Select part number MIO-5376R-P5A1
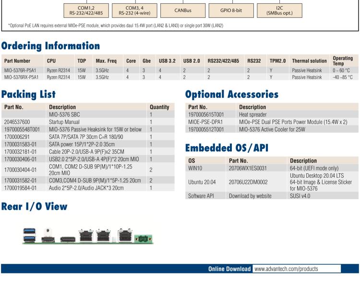 coord(21,70)
